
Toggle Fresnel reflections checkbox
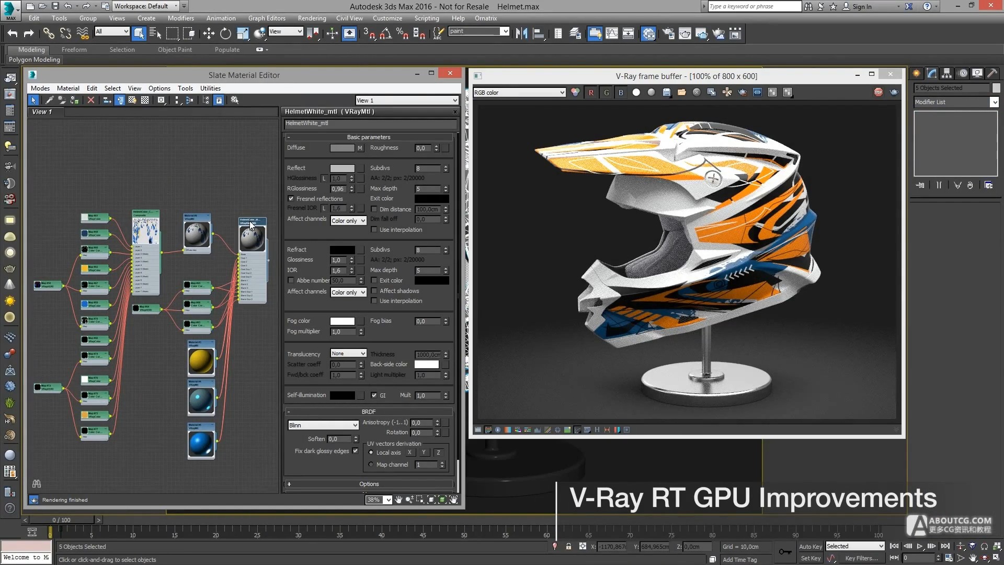click(x=291, y=199)
